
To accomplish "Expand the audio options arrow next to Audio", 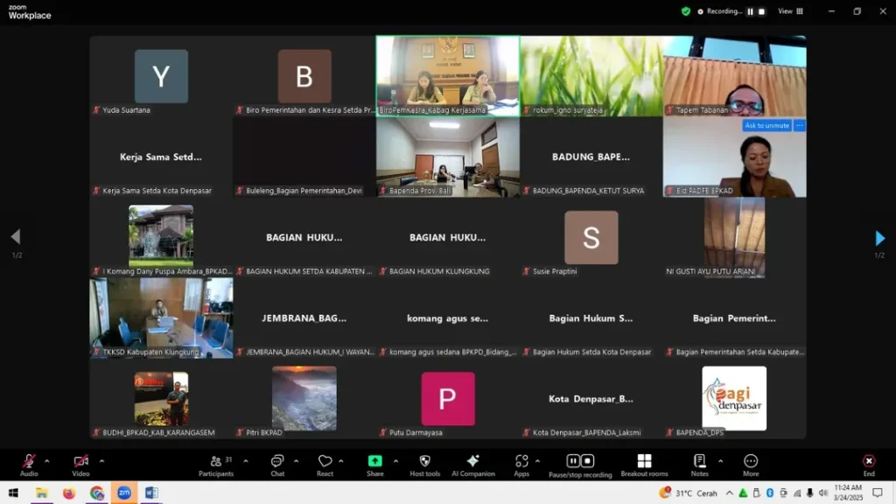I will coord(47,460).
